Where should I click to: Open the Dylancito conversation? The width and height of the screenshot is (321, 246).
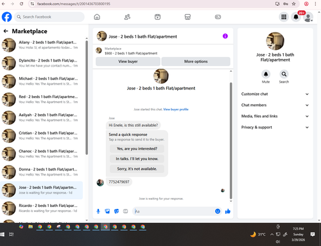42,63
